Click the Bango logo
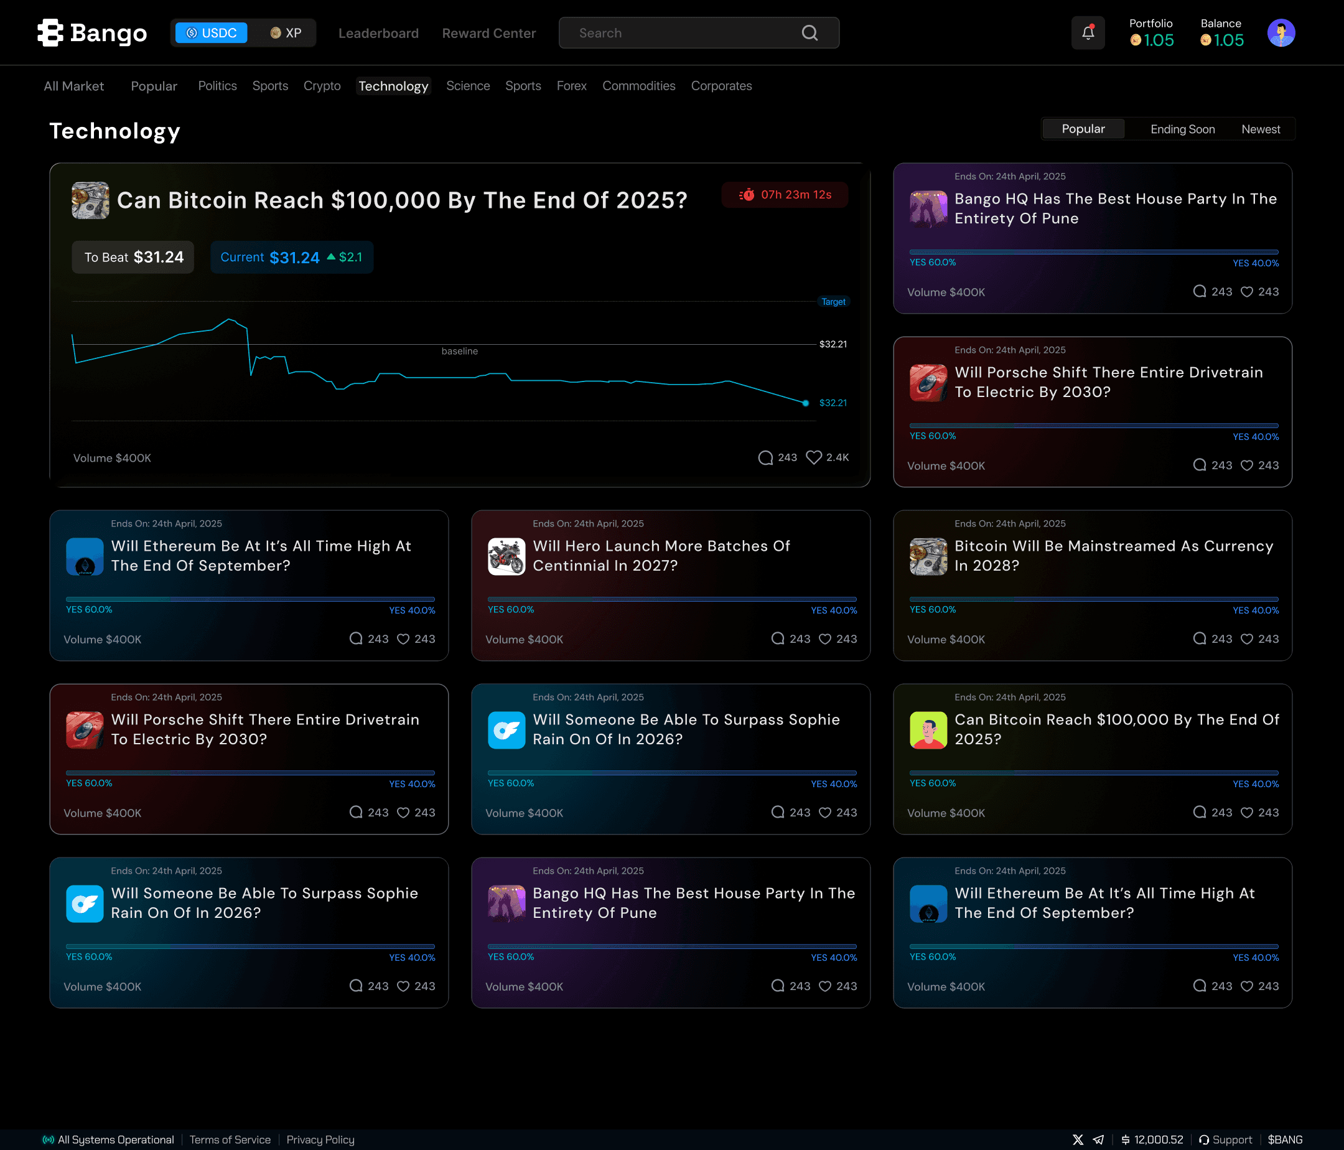1344x1150 pixels. pyautogui.click(x=92, y=33)
